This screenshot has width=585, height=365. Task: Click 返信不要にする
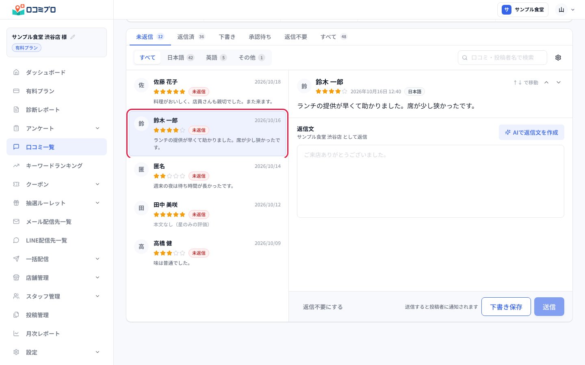tap(323, 307)
